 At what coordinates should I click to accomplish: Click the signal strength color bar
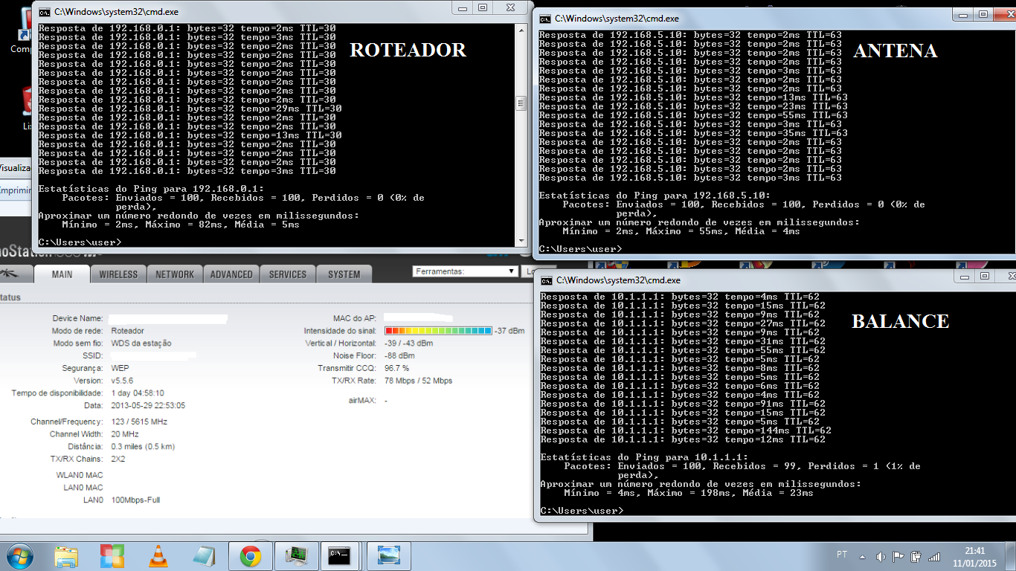[438, 331]
